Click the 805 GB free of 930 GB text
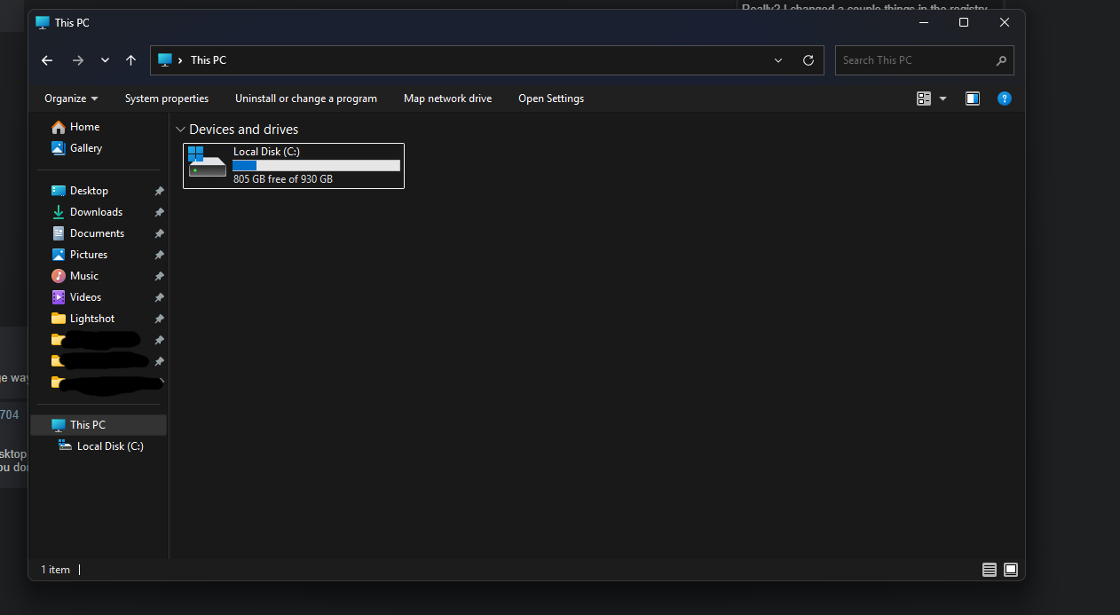Screen dimensions: 1120x615 click(x=283, y=179)
